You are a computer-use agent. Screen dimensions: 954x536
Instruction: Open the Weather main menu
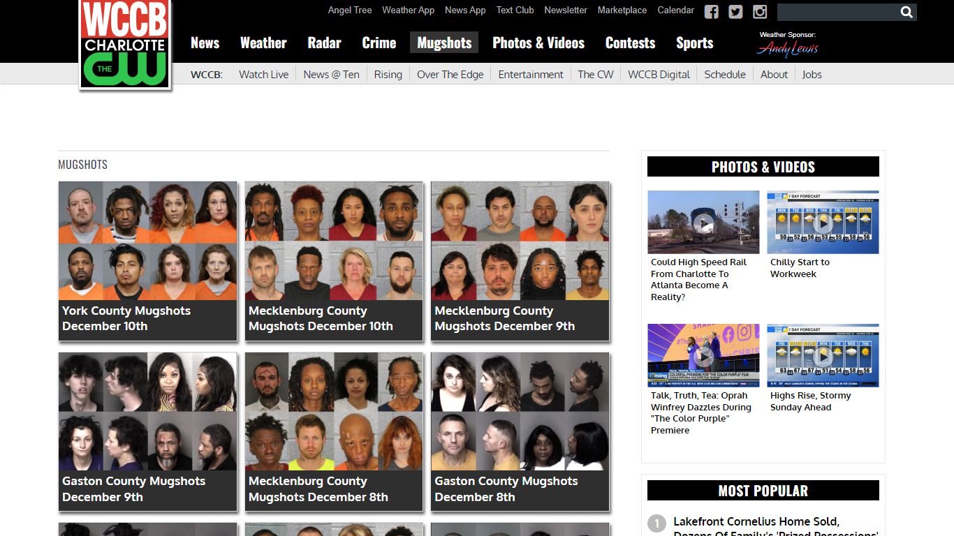click(263, 43)
